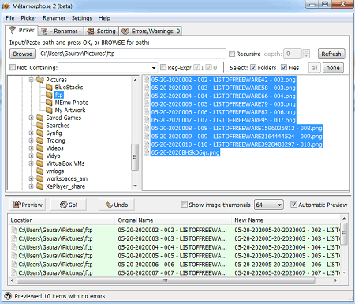Click the Go! button label
Viewport: 355px width, 304px height.
coord(73,205)
